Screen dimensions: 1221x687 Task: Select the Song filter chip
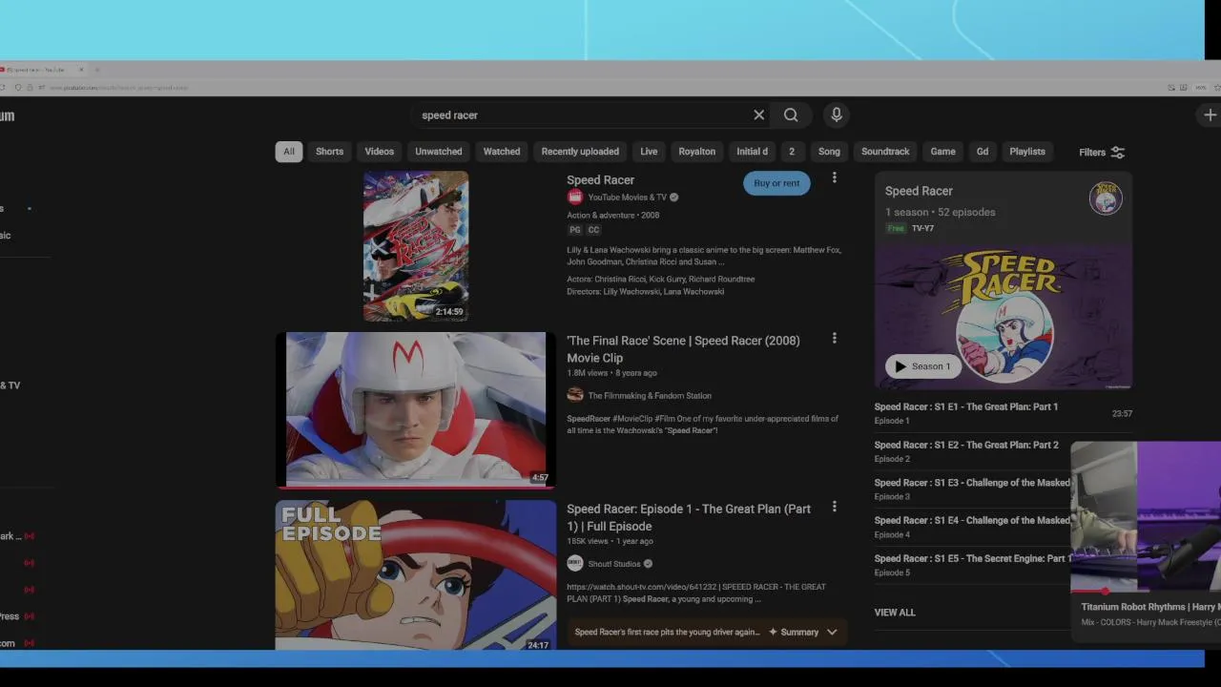point(829,152)
